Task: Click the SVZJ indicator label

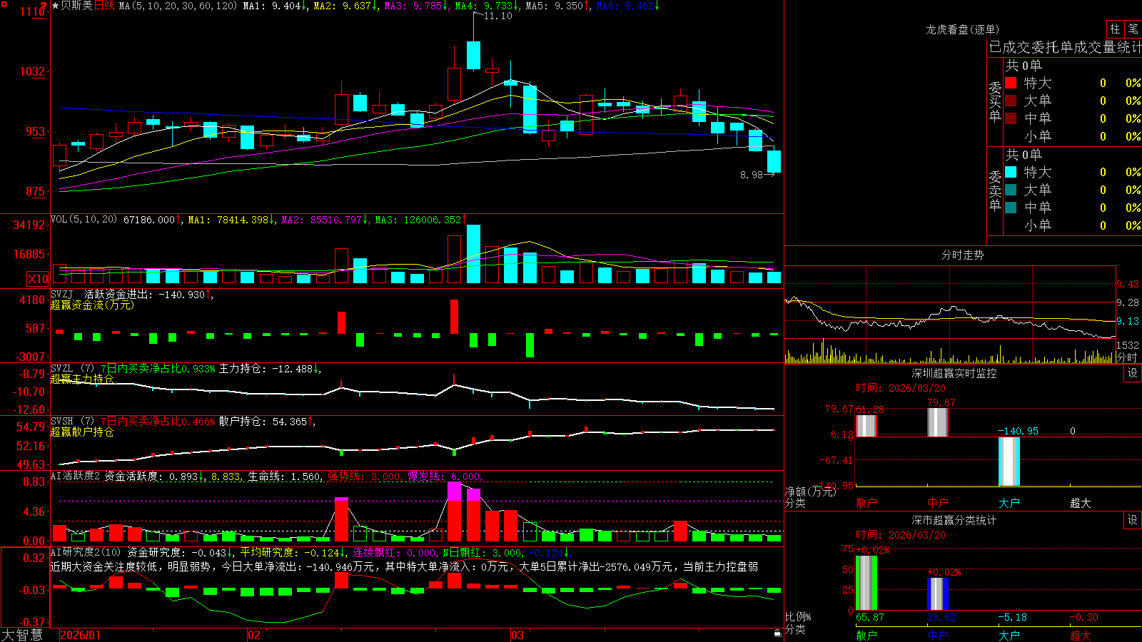Action: click(x=62, y=294)
